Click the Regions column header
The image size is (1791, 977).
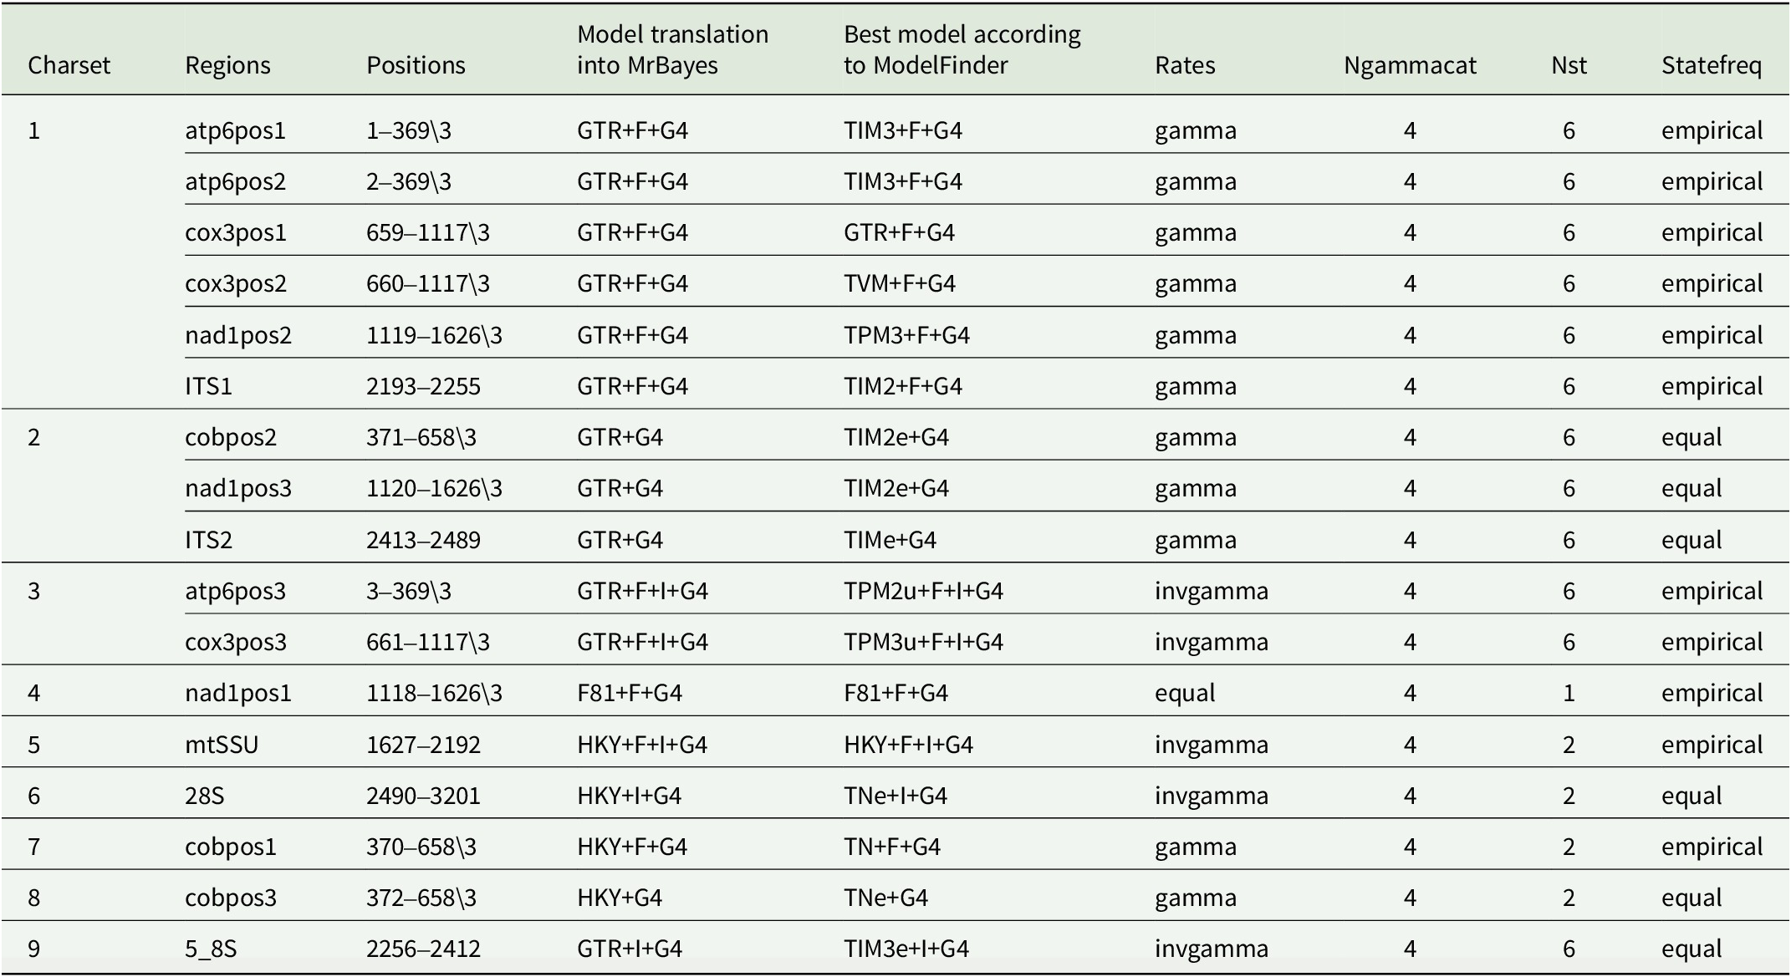click(x=227, y=65)
